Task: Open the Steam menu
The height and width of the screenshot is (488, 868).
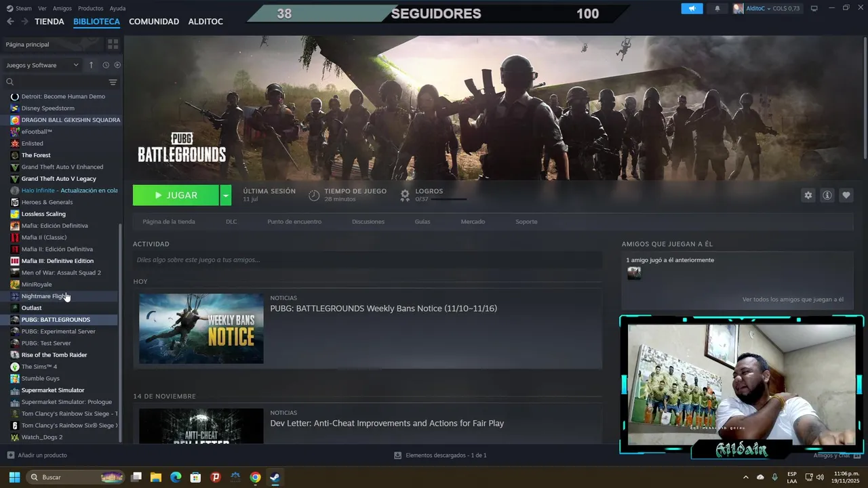Action: [x=20, y=8]
